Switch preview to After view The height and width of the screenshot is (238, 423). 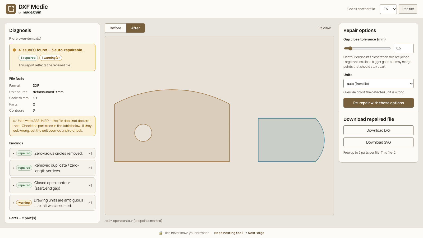tap(136, 28)
